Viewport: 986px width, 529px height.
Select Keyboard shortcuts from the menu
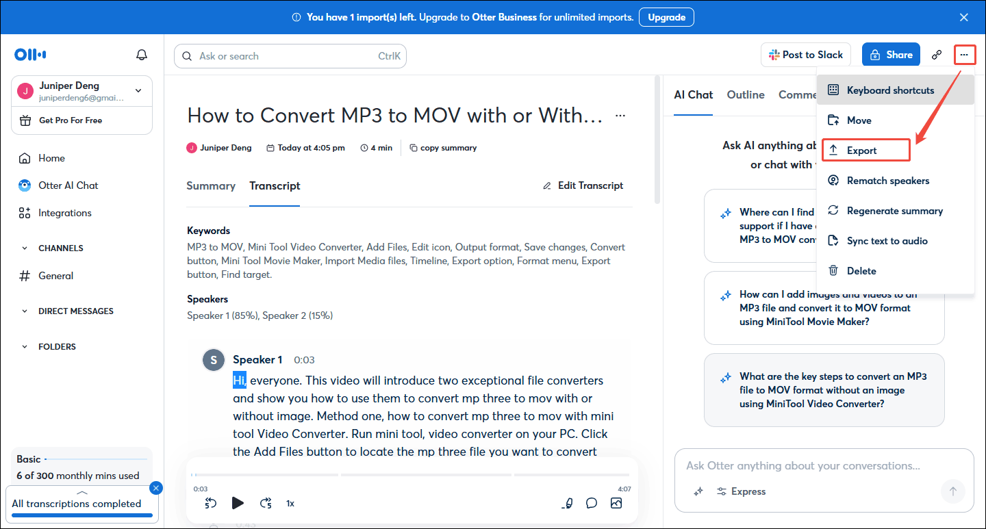click(x=896, y=90)
